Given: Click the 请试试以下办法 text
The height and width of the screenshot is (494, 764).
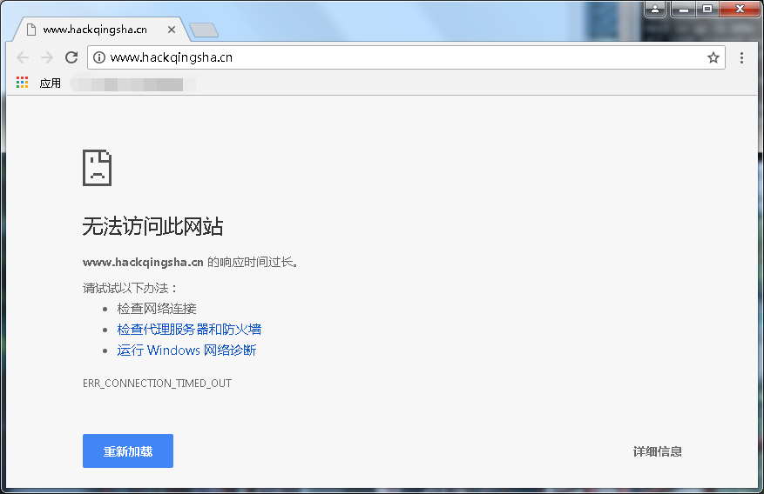Looking at the screenshot, I should [129, 288].
